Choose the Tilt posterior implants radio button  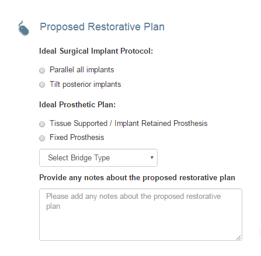pyautogui.click(x=42, y=85)
